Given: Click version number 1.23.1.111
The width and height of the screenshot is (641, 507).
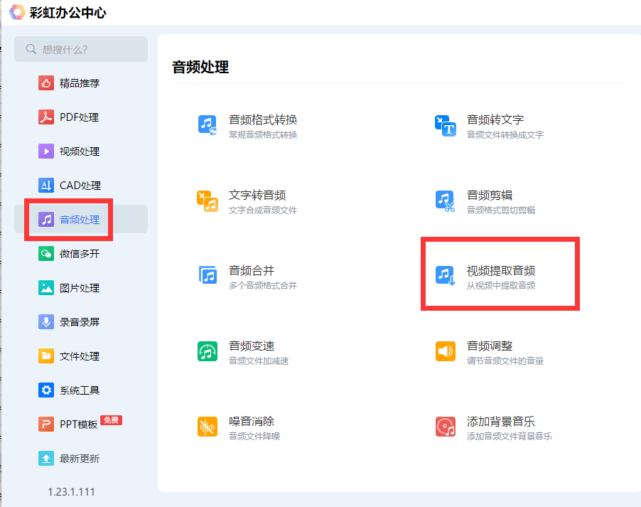Looking at the screenshot, I should [72, 492].
